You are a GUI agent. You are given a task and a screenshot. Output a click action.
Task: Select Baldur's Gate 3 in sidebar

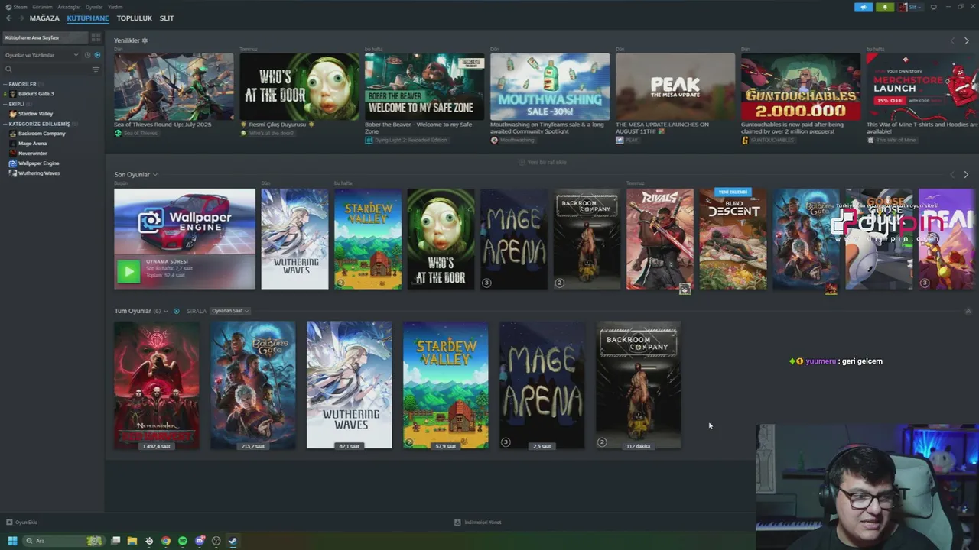pos(36,94)
